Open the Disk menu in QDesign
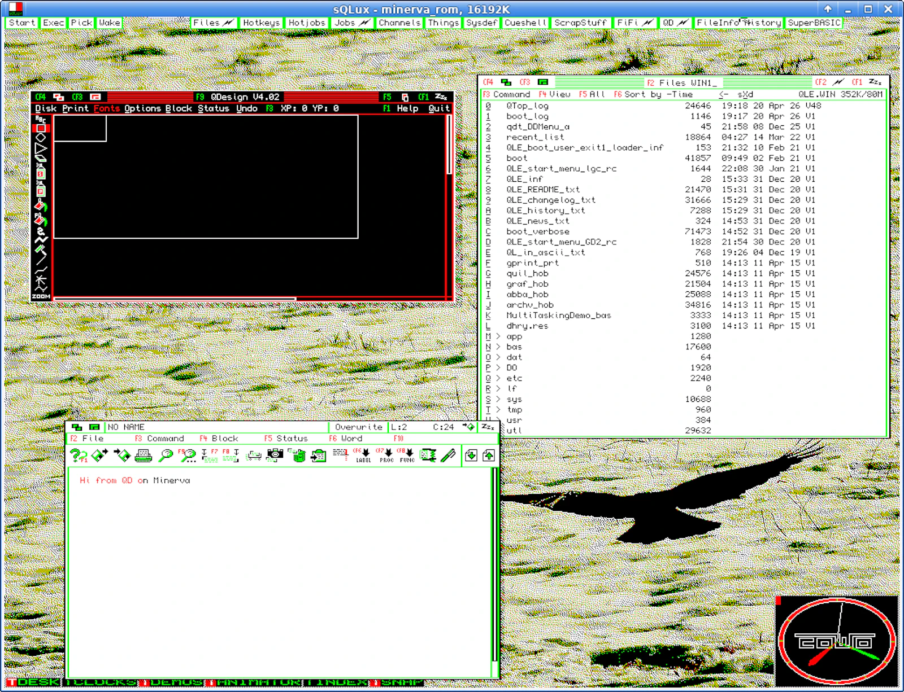This screenshot has height=692, width=904. tap(46, 108)
